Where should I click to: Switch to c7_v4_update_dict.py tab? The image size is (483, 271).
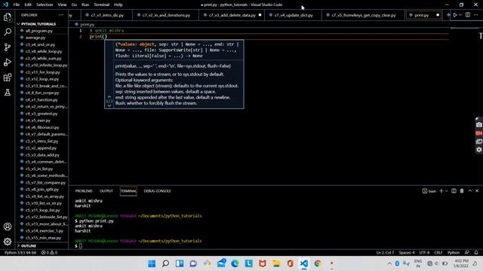pos(294,15)
